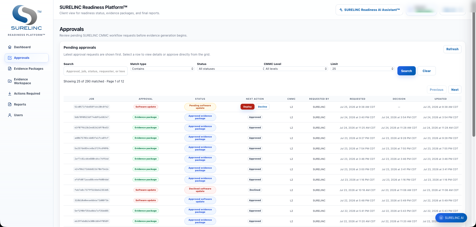The height and width of the screenshot is (227, 476).
Task: Select job 318b10a0eeaebb6a72d08f36
Action: 92,200
